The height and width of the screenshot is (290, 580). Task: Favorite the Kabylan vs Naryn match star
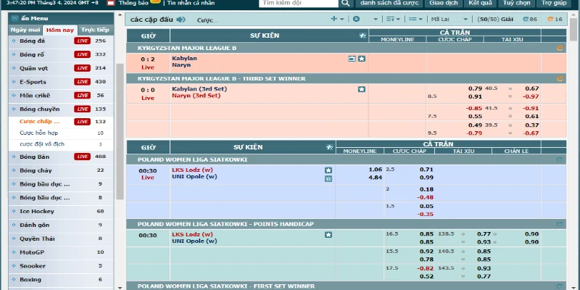[x=362, y=59]
